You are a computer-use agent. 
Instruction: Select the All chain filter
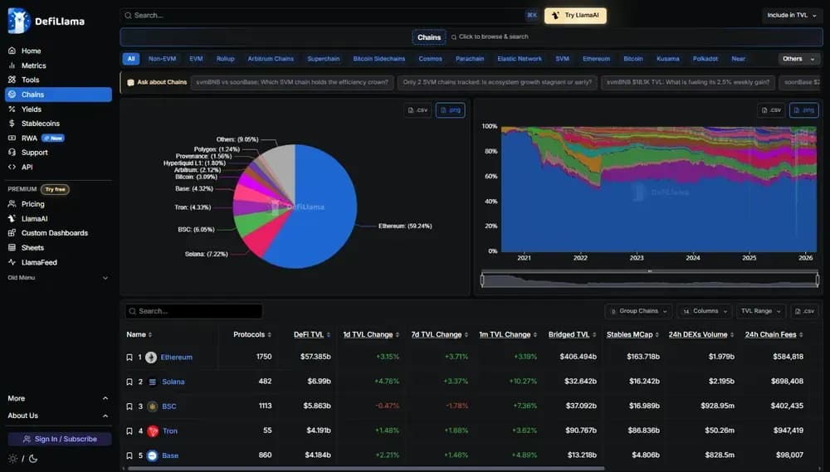pyautogui.click(x=131, y=59)
